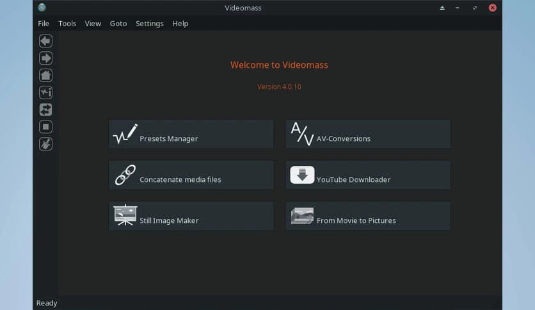The width and height of the screenshot is (535, 310).
Task: Open the Tools menu
Action: coord(67,24)
